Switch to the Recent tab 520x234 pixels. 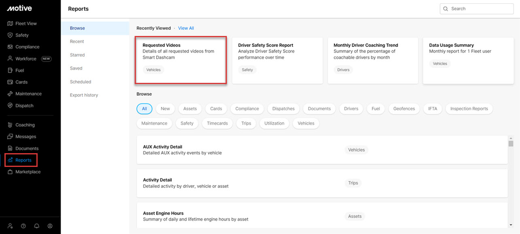tap(76, 41)
